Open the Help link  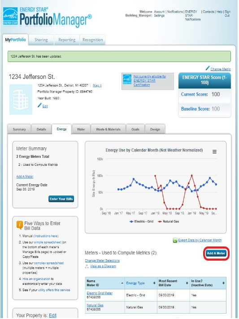tap(219, 12)
